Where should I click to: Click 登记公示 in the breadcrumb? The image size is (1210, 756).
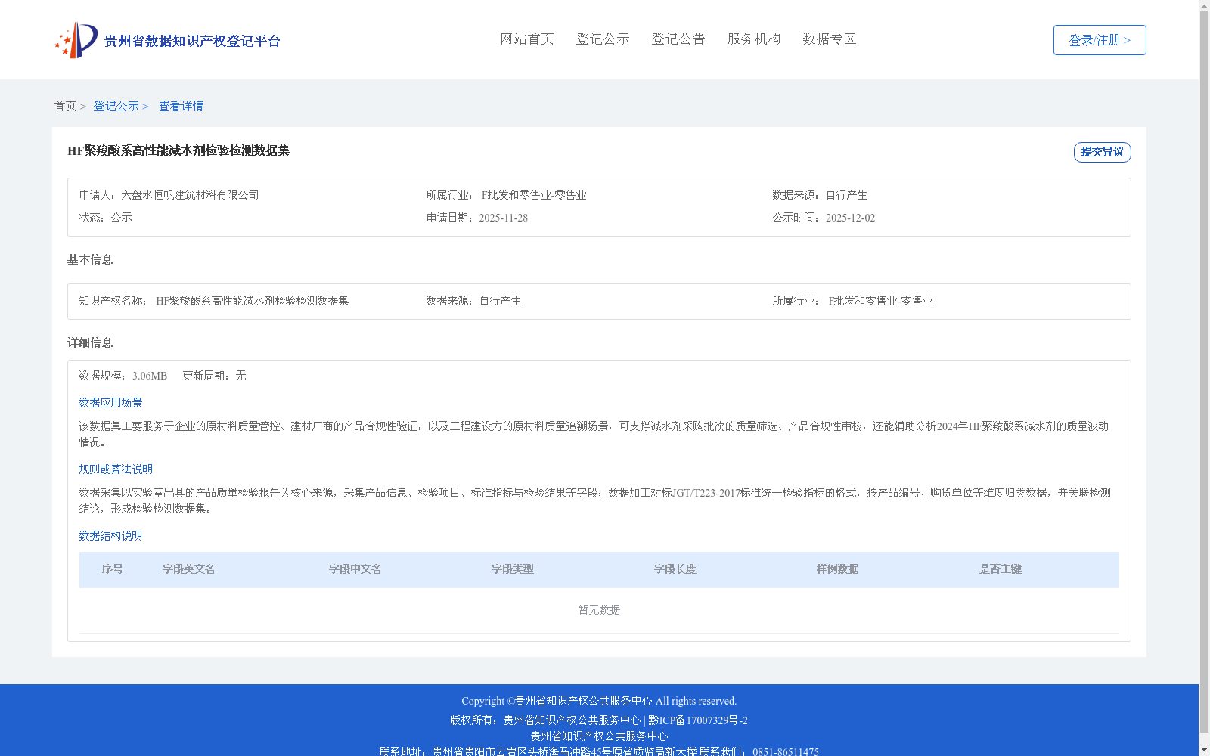[x=116, y=106]
